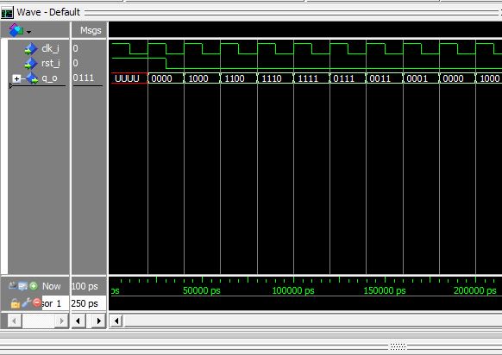Screen dimensions: 502x355
Task: Click the 0011 segment of the q_o waveform
Action: pos(385,78)
